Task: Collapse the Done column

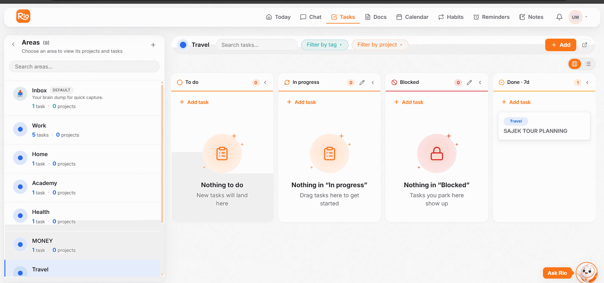Action: [587, 82]
